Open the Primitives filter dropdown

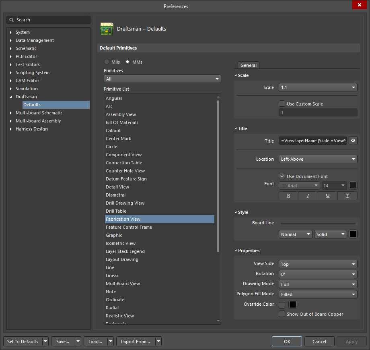click(162, 79)
